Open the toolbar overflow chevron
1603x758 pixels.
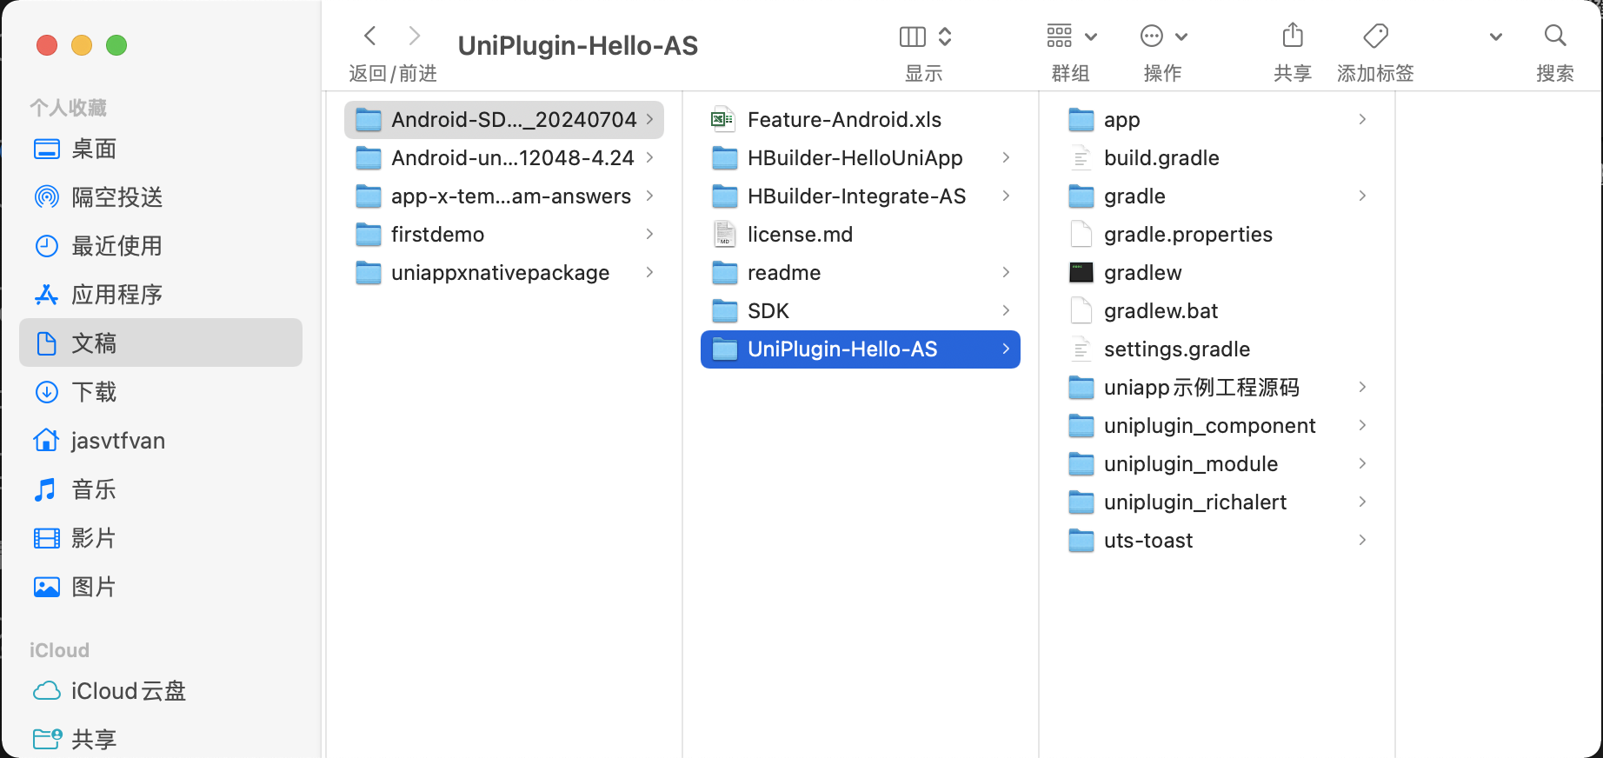tap(1496, 37)
